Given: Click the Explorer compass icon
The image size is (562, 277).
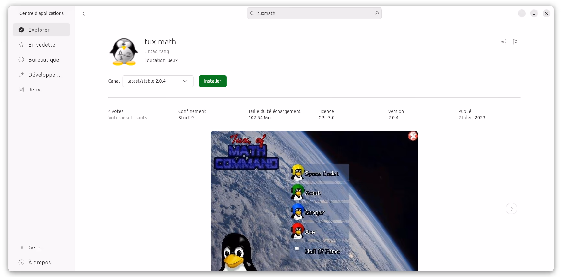Looking at the screenshot, I should click(x=21, y=30).
